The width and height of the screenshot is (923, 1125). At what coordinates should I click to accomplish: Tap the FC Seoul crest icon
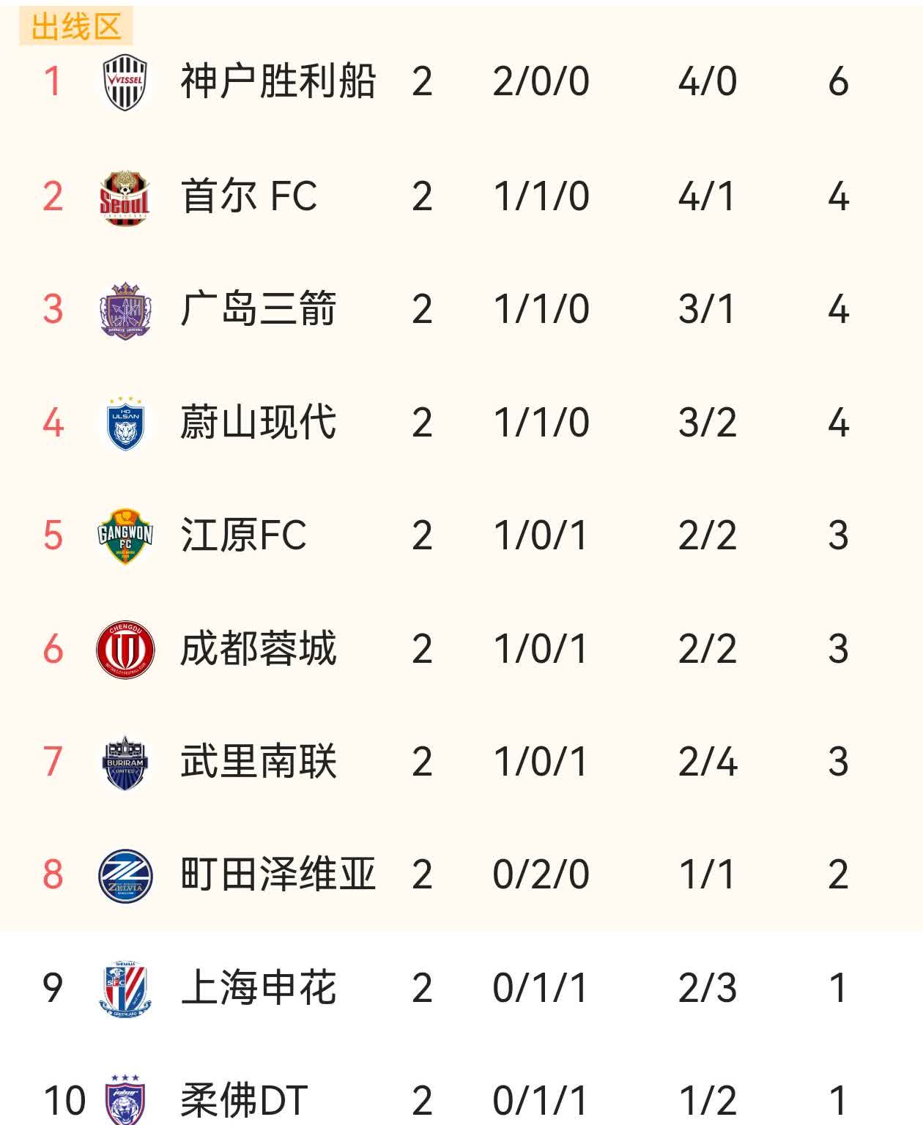coord(125,197)
